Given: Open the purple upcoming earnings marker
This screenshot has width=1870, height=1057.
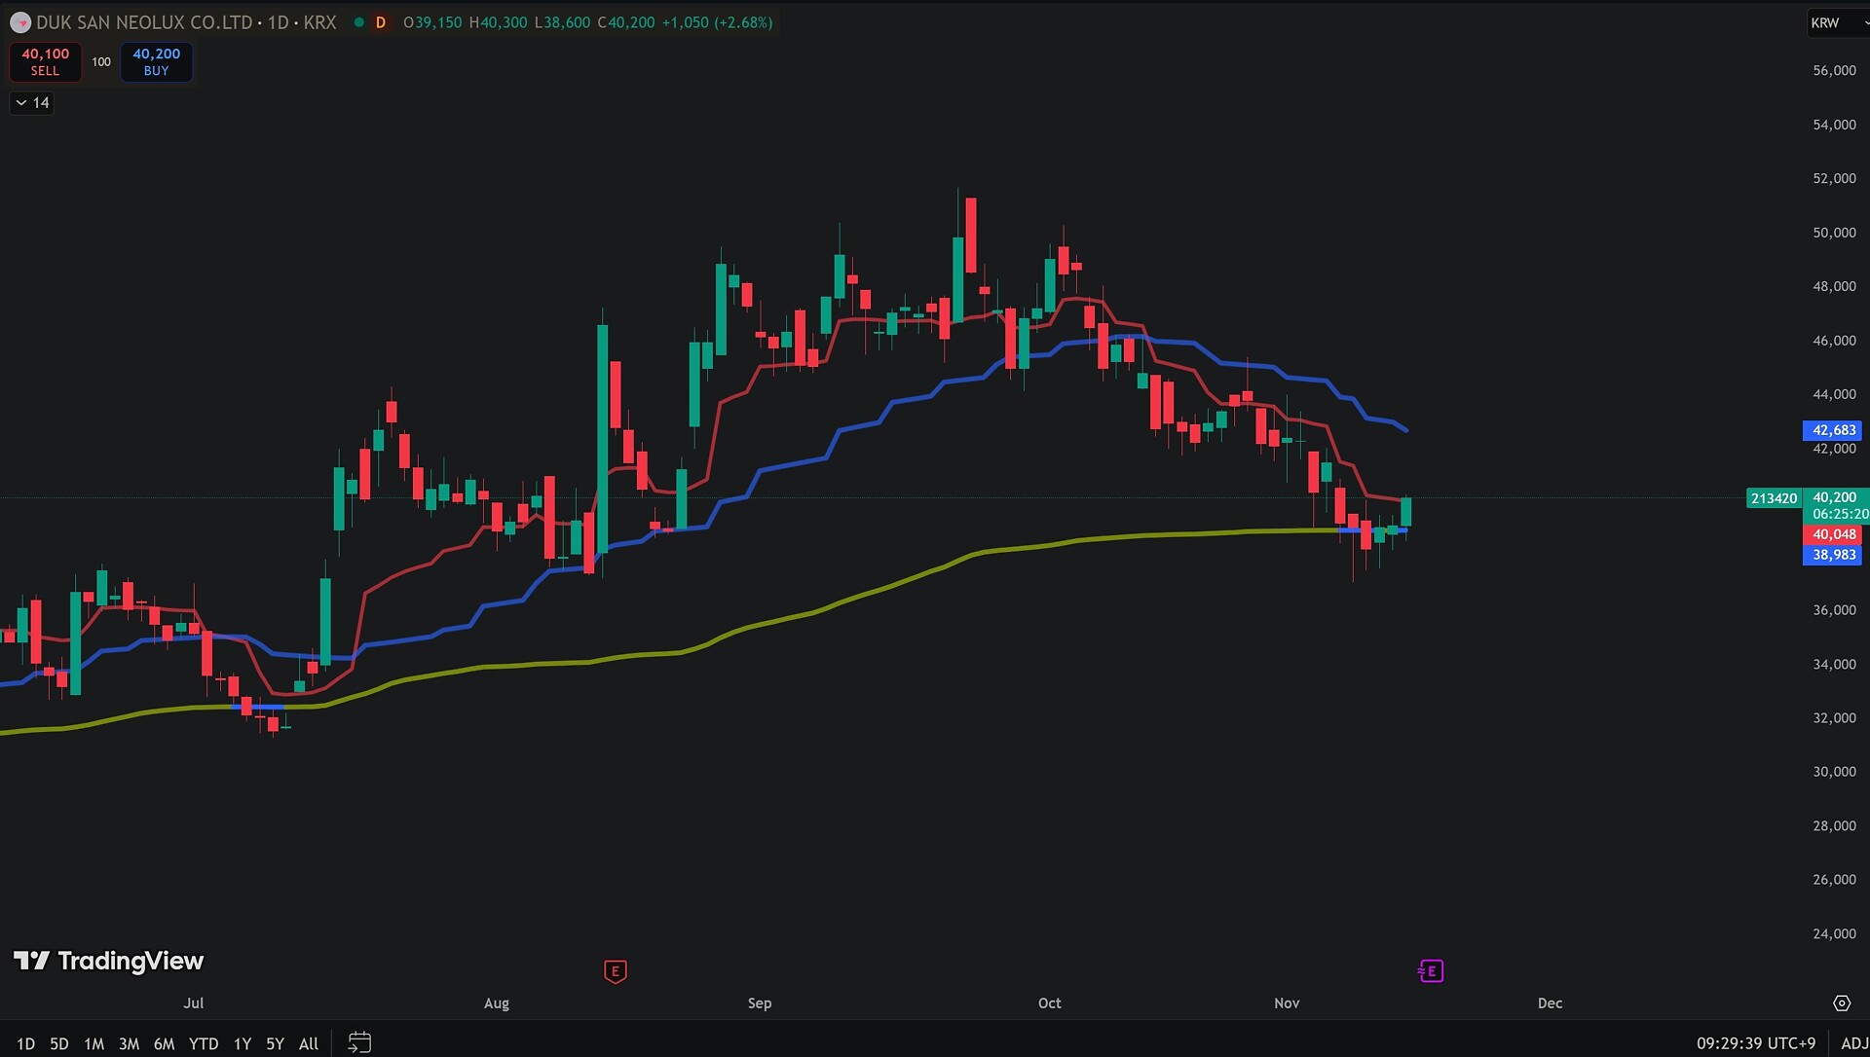Looking at the screenshot, I should pyautogui.click(x=1431, y=971).
